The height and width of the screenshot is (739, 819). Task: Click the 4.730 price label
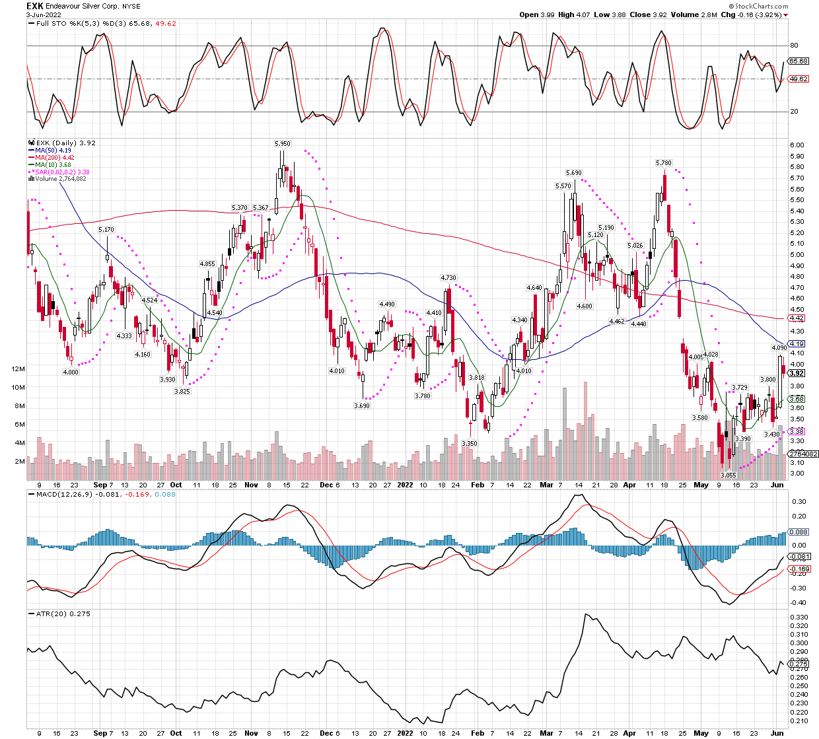(x=448, y=278)
